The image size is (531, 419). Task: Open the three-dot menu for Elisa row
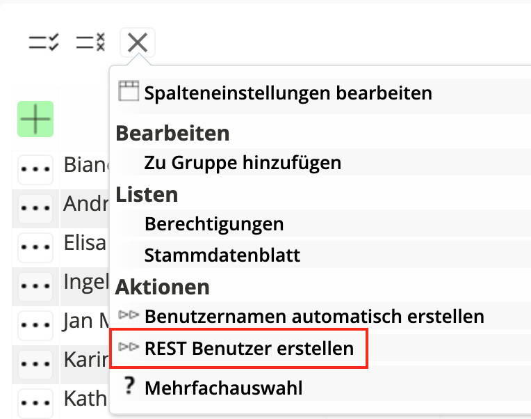(35, 246)
